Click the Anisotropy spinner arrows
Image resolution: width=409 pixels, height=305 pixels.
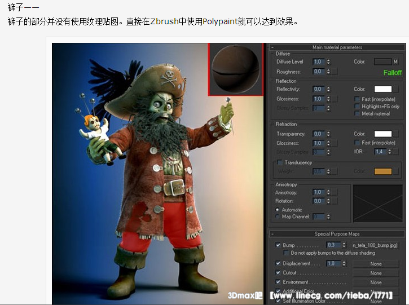point(328,192)
